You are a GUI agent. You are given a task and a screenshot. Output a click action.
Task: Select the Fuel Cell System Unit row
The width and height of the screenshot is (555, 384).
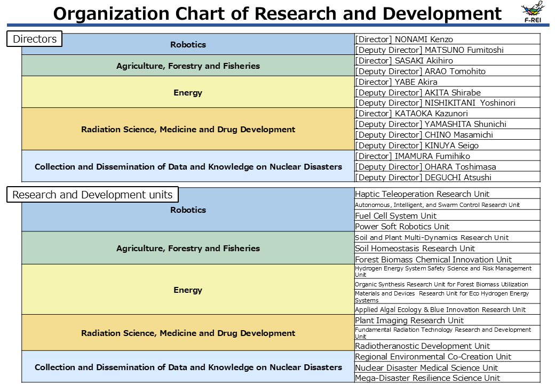coord(395,216)
